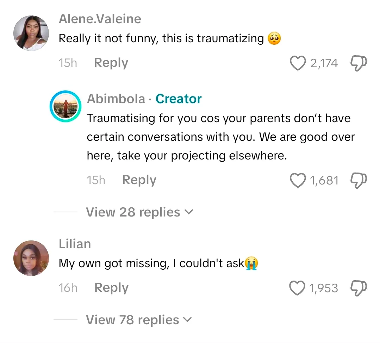Dislike Lilian's comment
The height and width of the screenshot is (345, 380).
(359, 288)
